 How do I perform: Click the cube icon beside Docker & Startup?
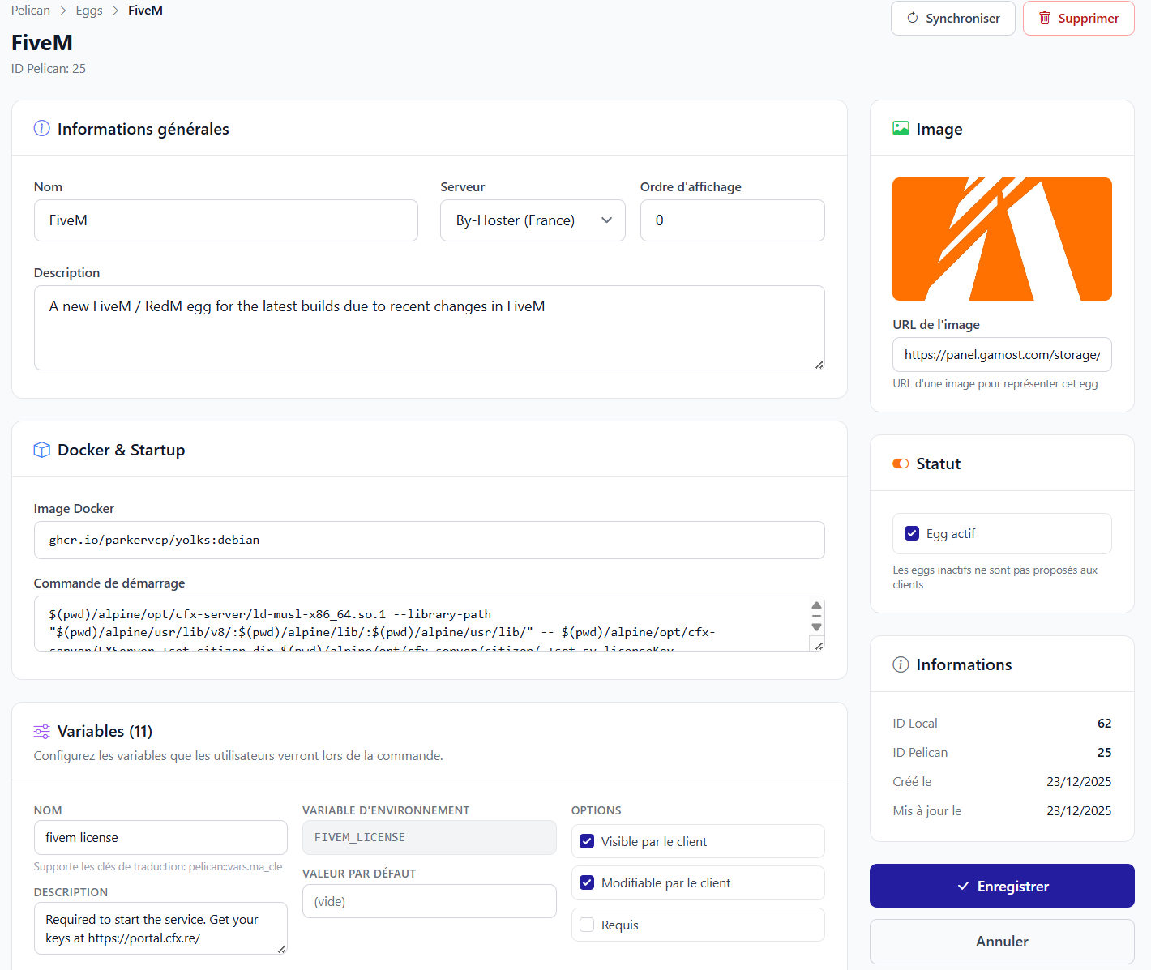[41, 450]
